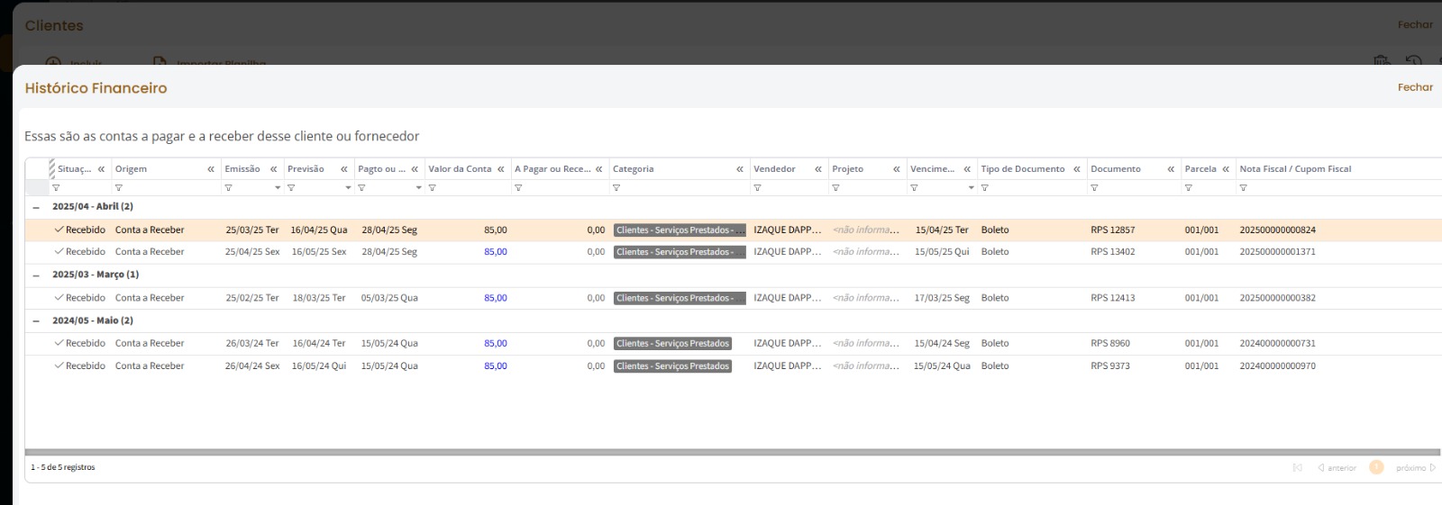Collapse the Categoria column with double chevron
The width and height of the screenshot is (1442, 505).
click(x=740, y=169)
